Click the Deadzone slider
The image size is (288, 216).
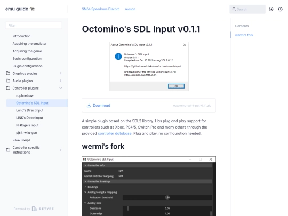tap(167, 209)
